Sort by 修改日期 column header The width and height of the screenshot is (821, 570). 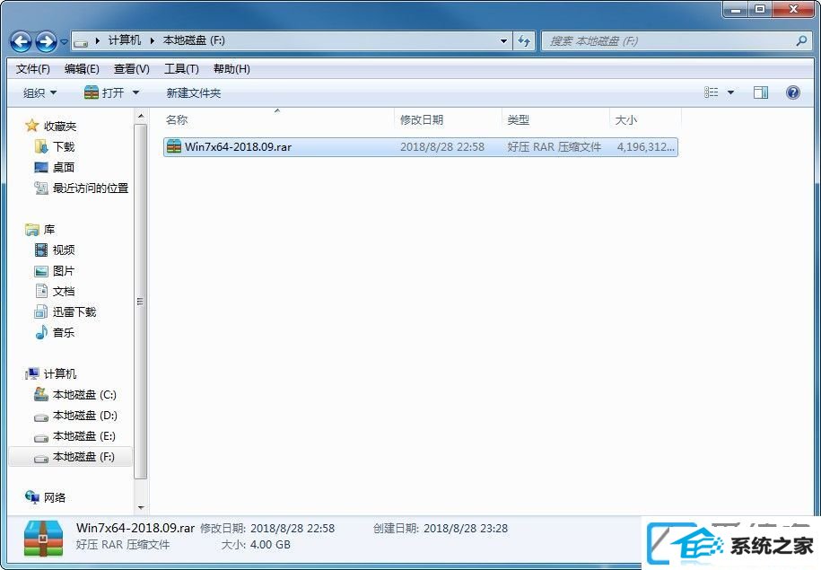click(x=449, y=120)
